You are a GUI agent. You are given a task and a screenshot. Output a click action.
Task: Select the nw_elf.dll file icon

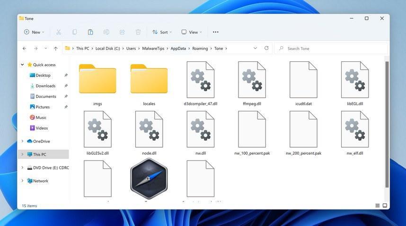(x=355, y=129)
